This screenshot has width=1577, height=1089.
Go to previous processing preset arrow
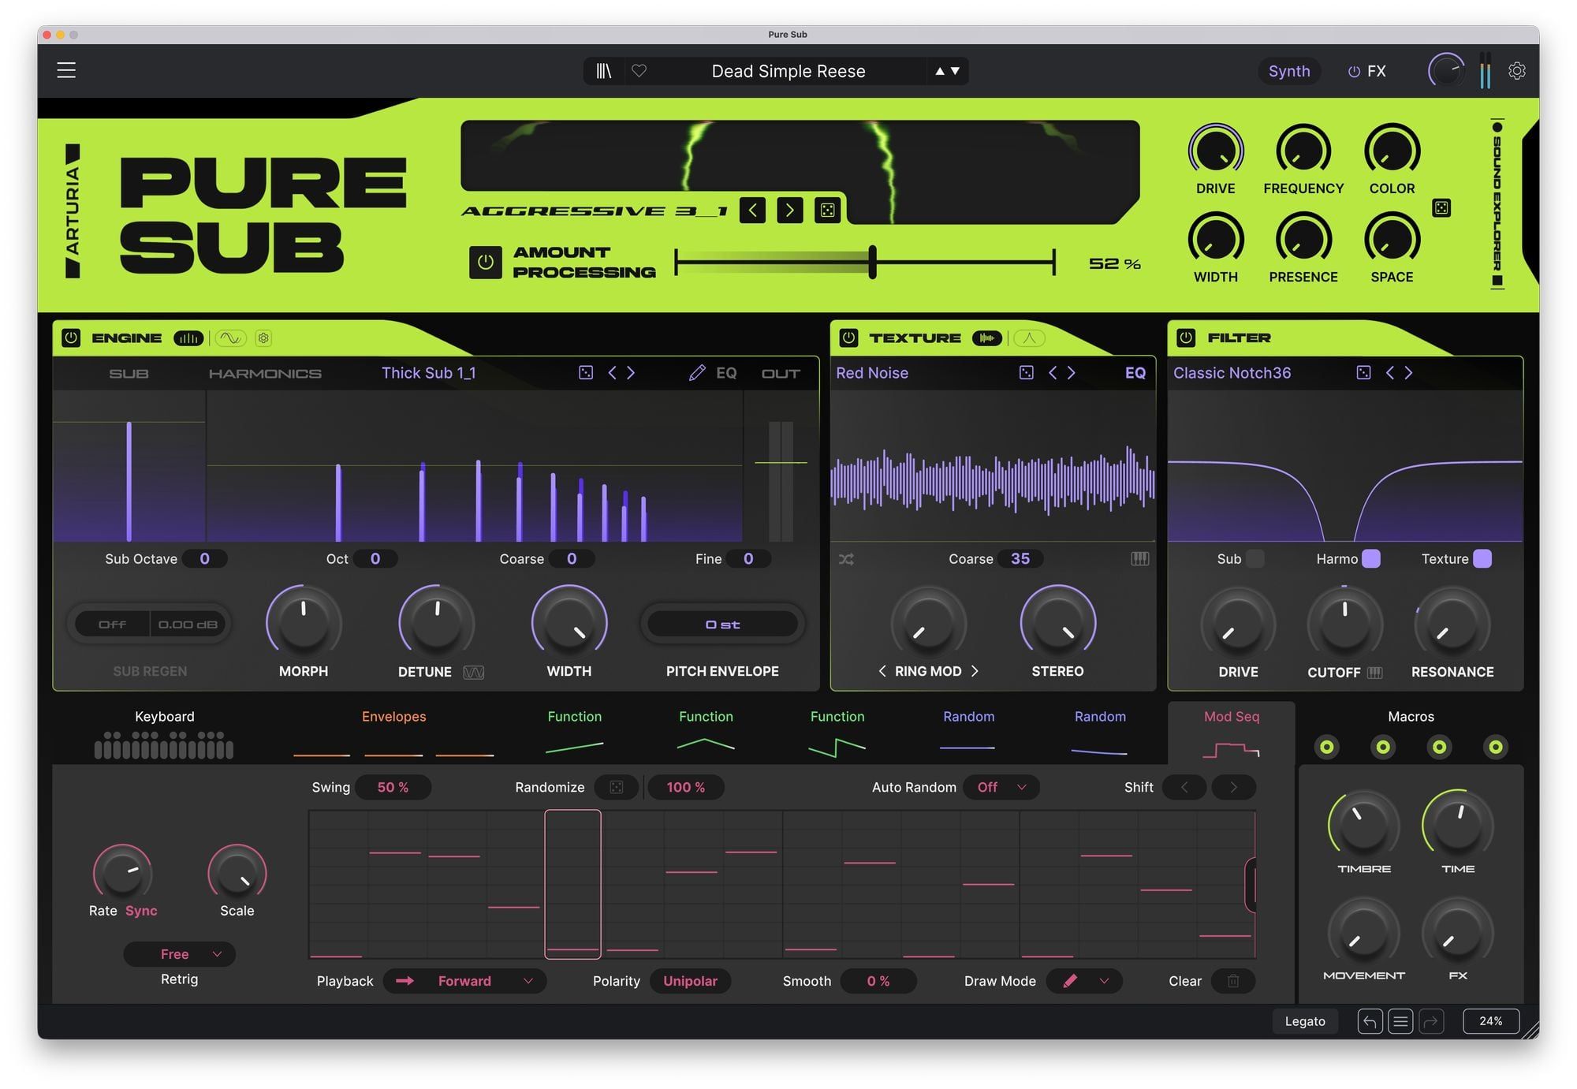point(752,210)
